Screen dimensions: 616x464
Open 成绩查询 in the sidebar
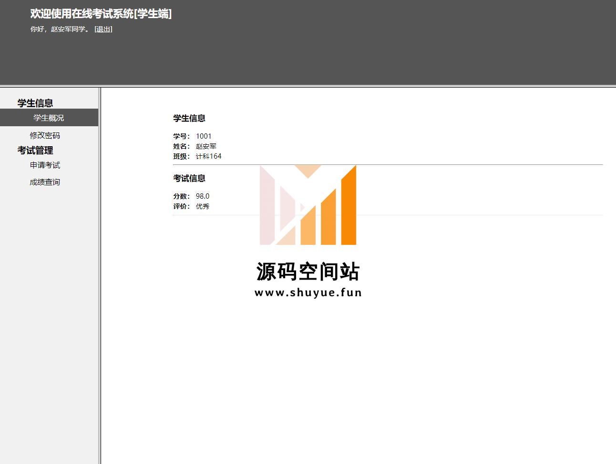[x=45, y=182]
